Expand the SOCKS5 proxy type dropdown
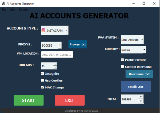Screen dimensions: 160x113 60,45
